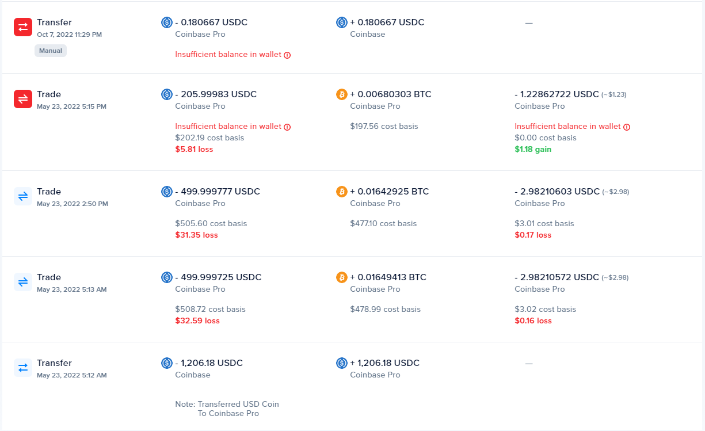Viewport: 705px width, 431px height.
Task: Click the blue Trade icon at 2:50 PM
Action: 23,196
